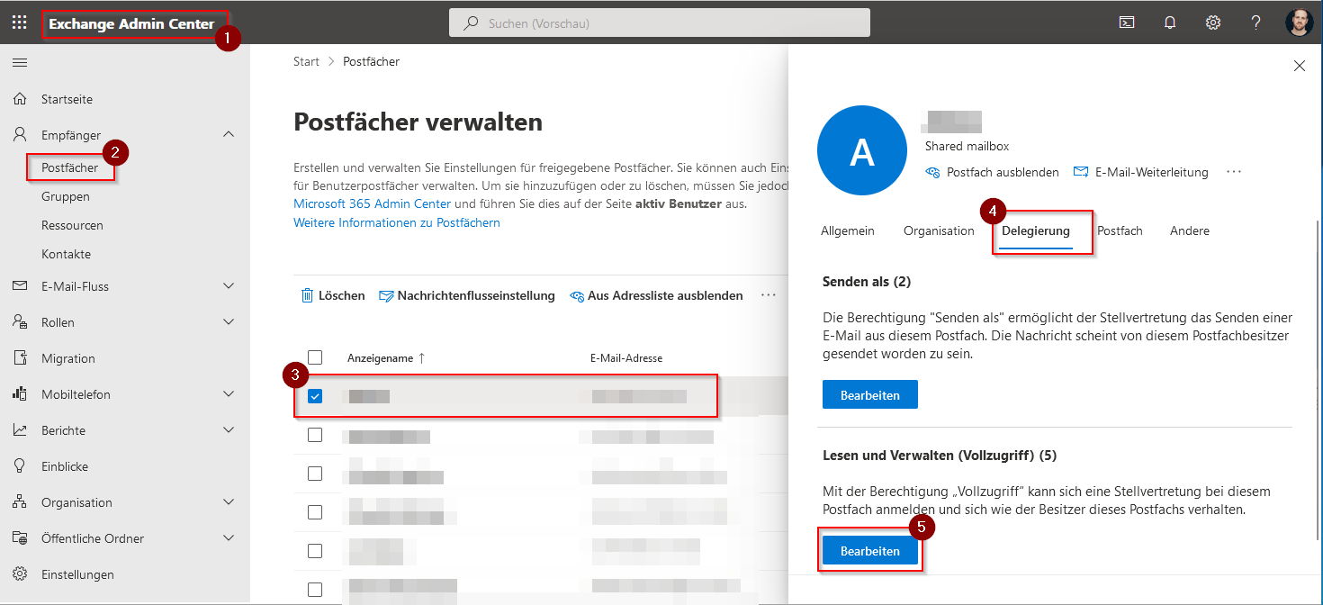Expand the Rollen chevron

pyautogui.click(x=229, y=322)
